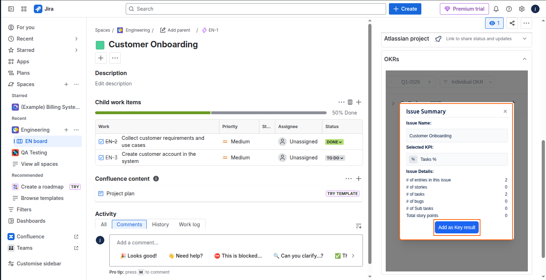Toggle activity sort order icon
This screenshot has width=546, height=280.
[359, 226]
